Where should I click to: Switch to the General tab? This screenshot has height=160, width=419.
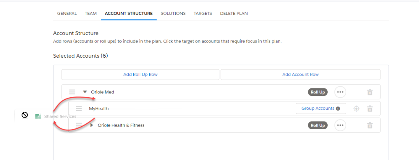click(67, 13)
